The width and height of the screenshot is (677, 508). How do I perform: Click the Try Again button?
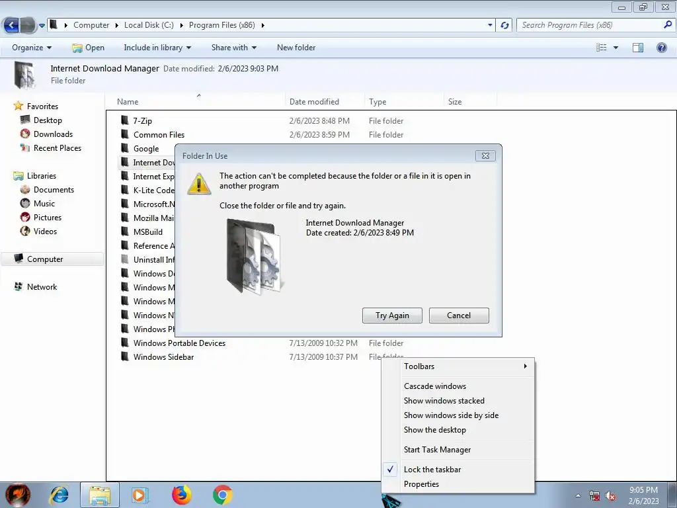[392, 316]
